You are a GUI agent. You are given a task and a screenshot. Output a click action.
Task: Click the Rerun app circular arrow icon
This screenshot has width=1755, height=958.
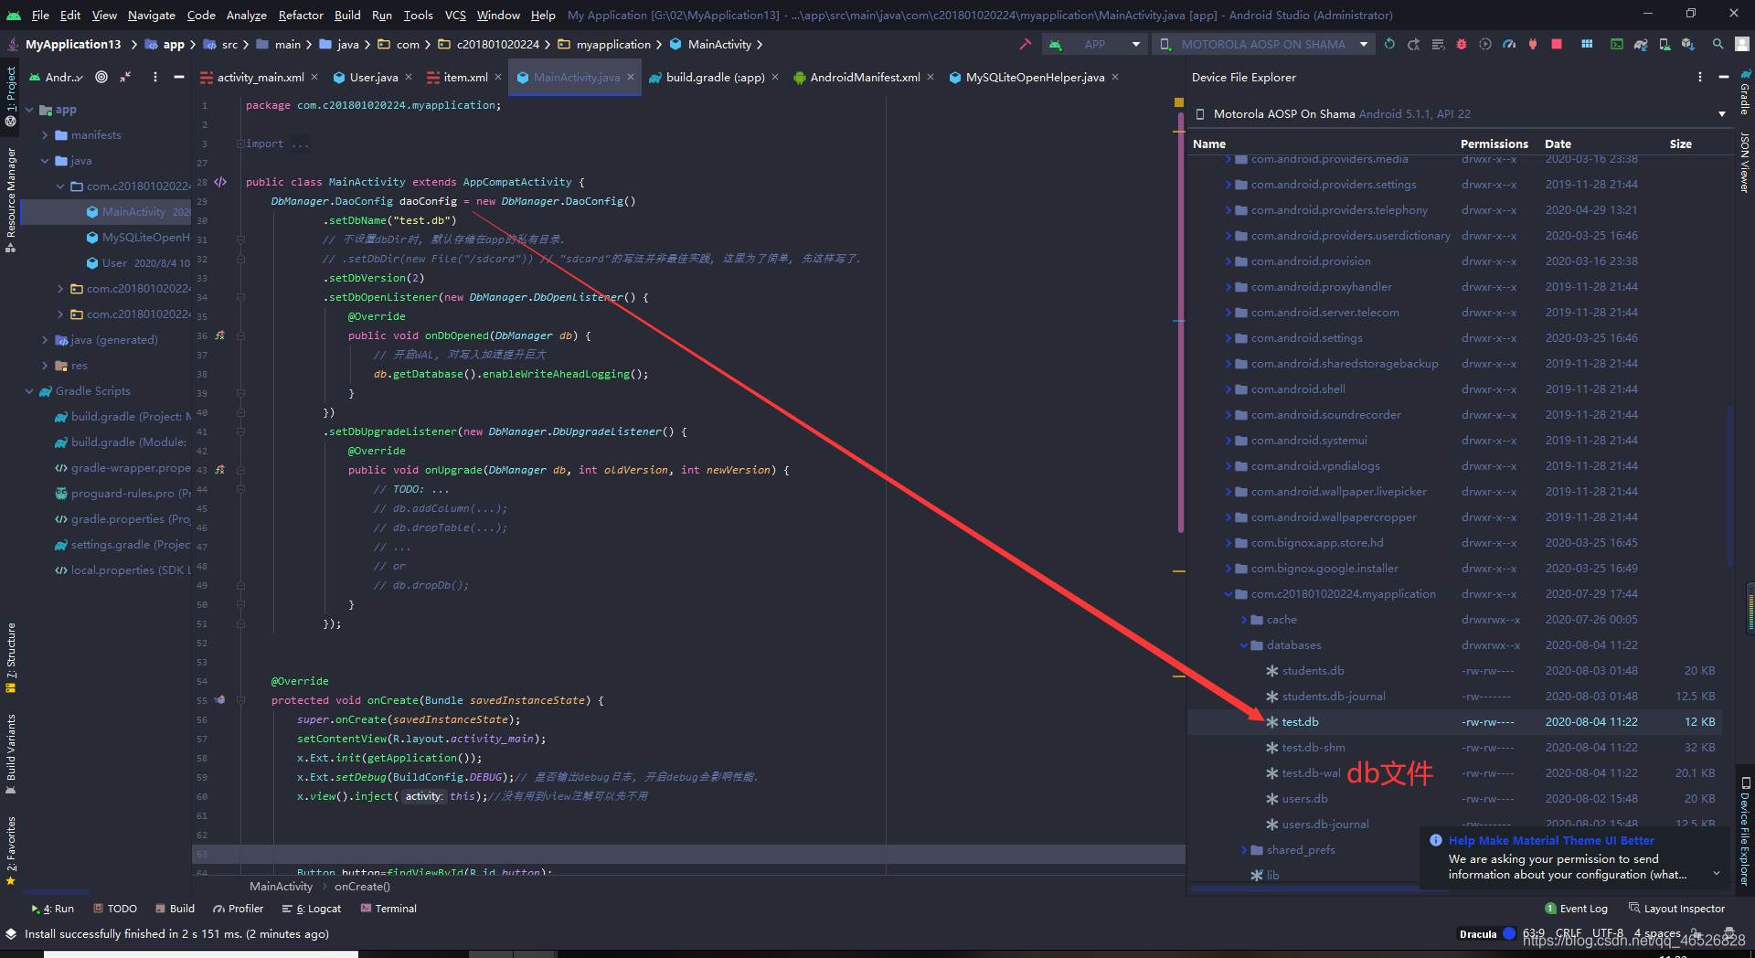click(x=1389, y=44)
